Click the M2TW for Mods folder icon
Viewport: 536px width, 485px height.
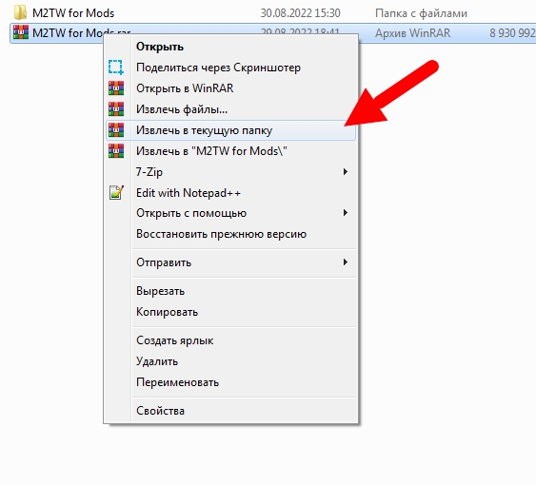21,12
